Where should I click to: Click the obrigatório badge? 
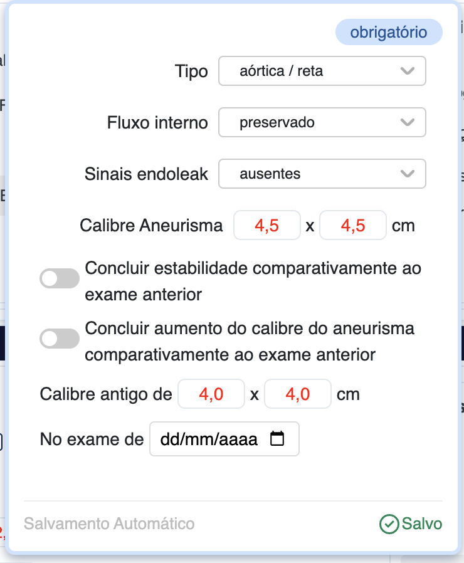389,33
